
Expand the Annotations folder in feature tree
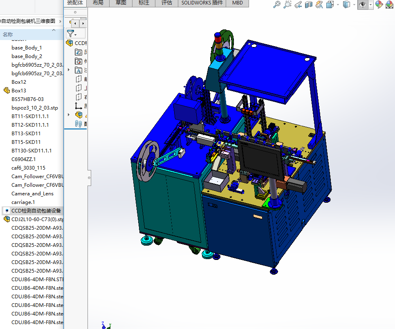pos(69,70)
